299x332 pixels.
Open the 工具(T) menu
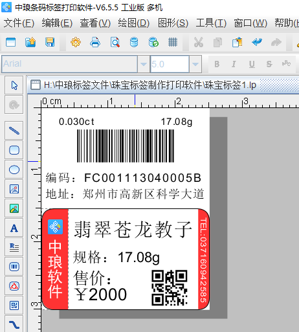point(211,23)
